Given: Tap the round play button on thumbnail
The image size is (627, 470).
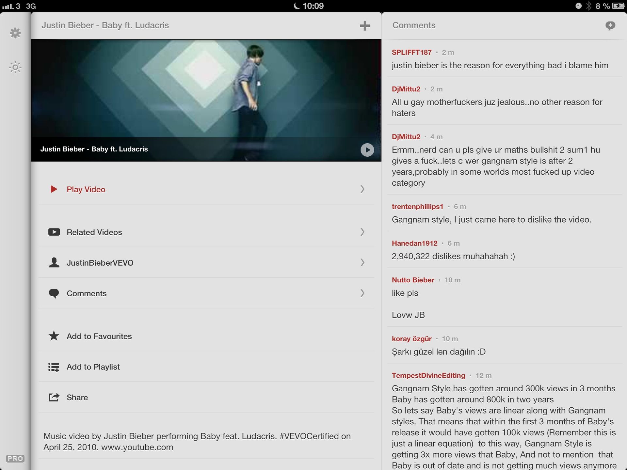Looking at the screenshot, I should 367,150.
